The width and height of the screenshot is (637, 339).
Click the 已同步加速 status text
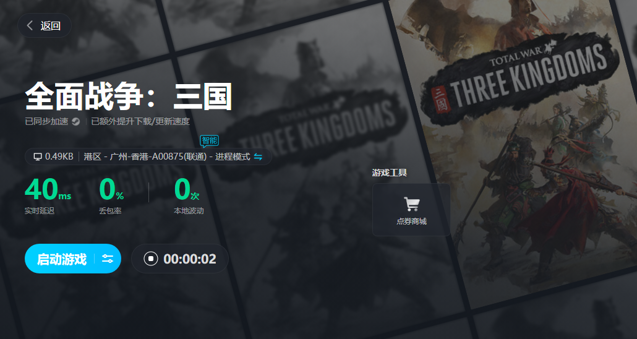coord(47,121)
